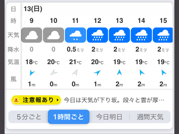Expand the arrow on the 注意報あり badge
This screenshot has width=179, height=134.
[x=58, y=100]
